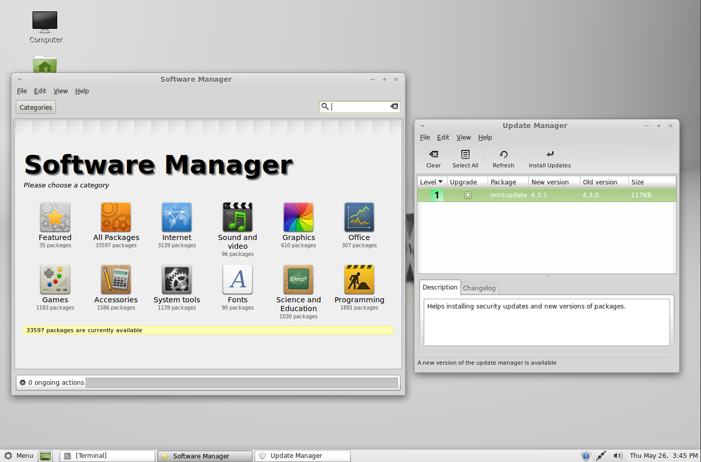The width and height of the screenshot is (701, 462).
Task: Open the Programming category icon
Action: 359,280
